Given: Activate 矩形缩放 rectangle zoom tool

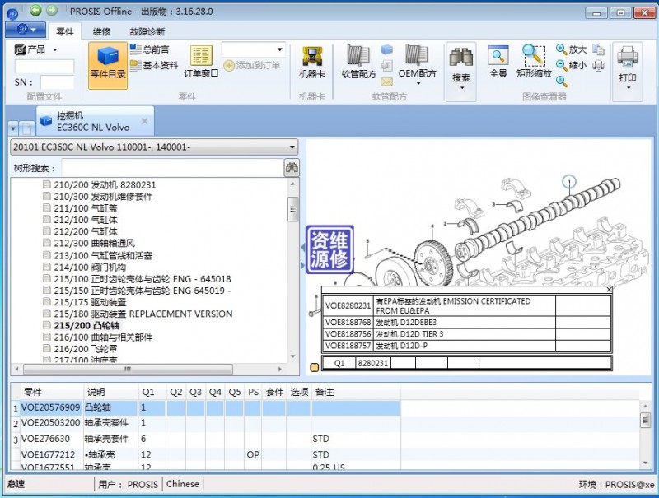Looking at the screenshot, I should pos(534,62).
